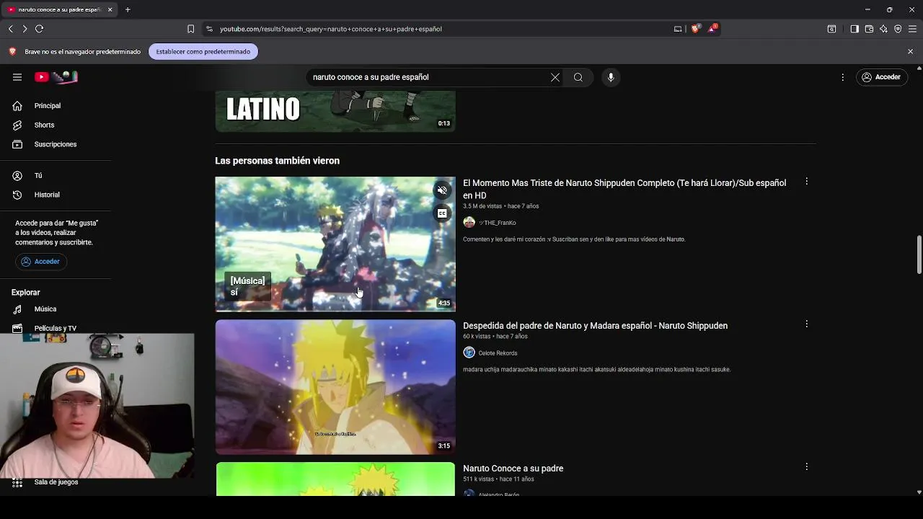The width and height of the screenshot is (923, 519).
Task: Click the YouTube logo
Action: coord(56,77)
